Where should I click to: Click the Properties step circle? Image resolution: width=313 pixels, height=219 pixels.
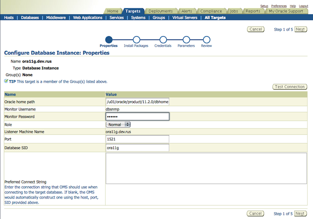109,40
